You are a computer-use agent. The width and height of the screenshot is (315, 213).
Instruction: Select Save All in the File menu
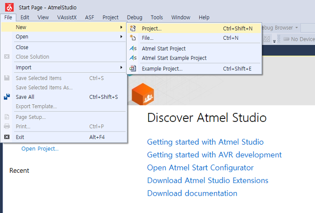point(64,97)
